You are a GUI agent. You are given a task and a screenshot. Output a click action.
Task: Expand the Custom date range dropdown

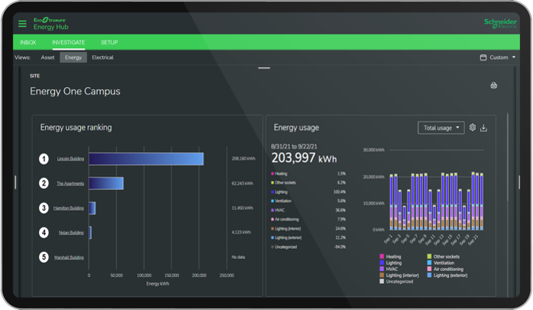[502, 57]
